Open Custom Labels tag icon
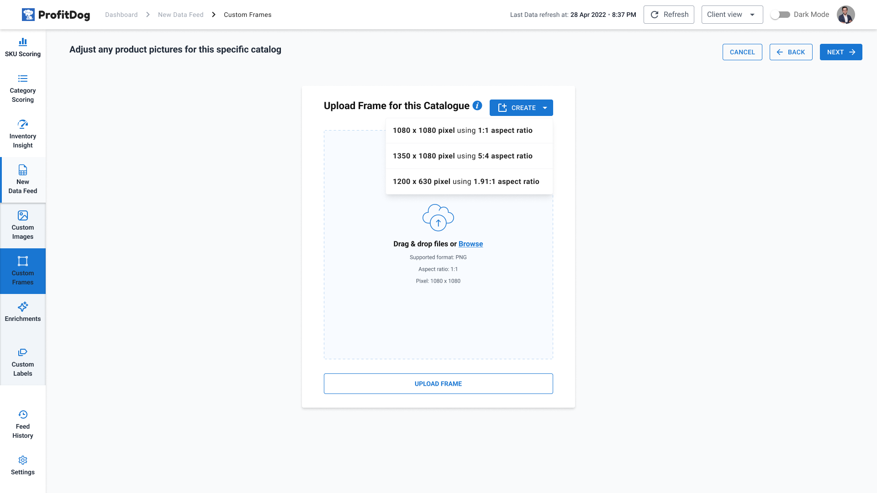877x493 pixels. coord(23,352)
